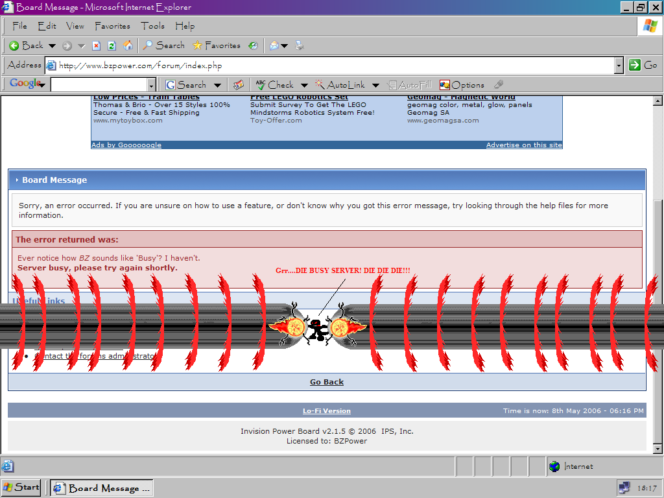The image size is (664, 498).
Task: Click the spell Check button
Action: coord(274,85)
